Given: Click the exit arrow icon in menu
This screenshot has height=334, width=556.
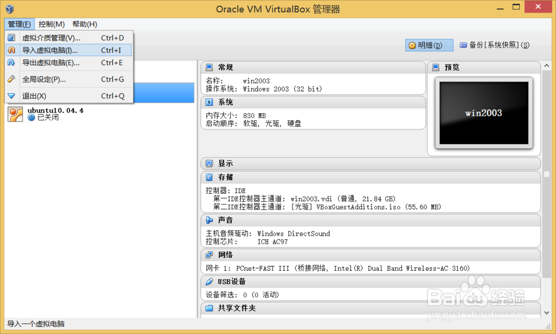Looking at the screenshot, I should 11,96.
